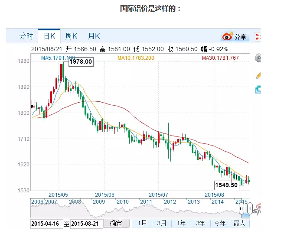
Task: Set range to 1月
Action: click(142, 224)
